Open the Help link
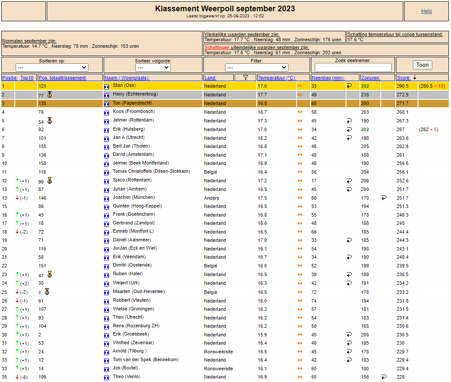The width and height of the screenshot is (451, 382). [426, 11]
